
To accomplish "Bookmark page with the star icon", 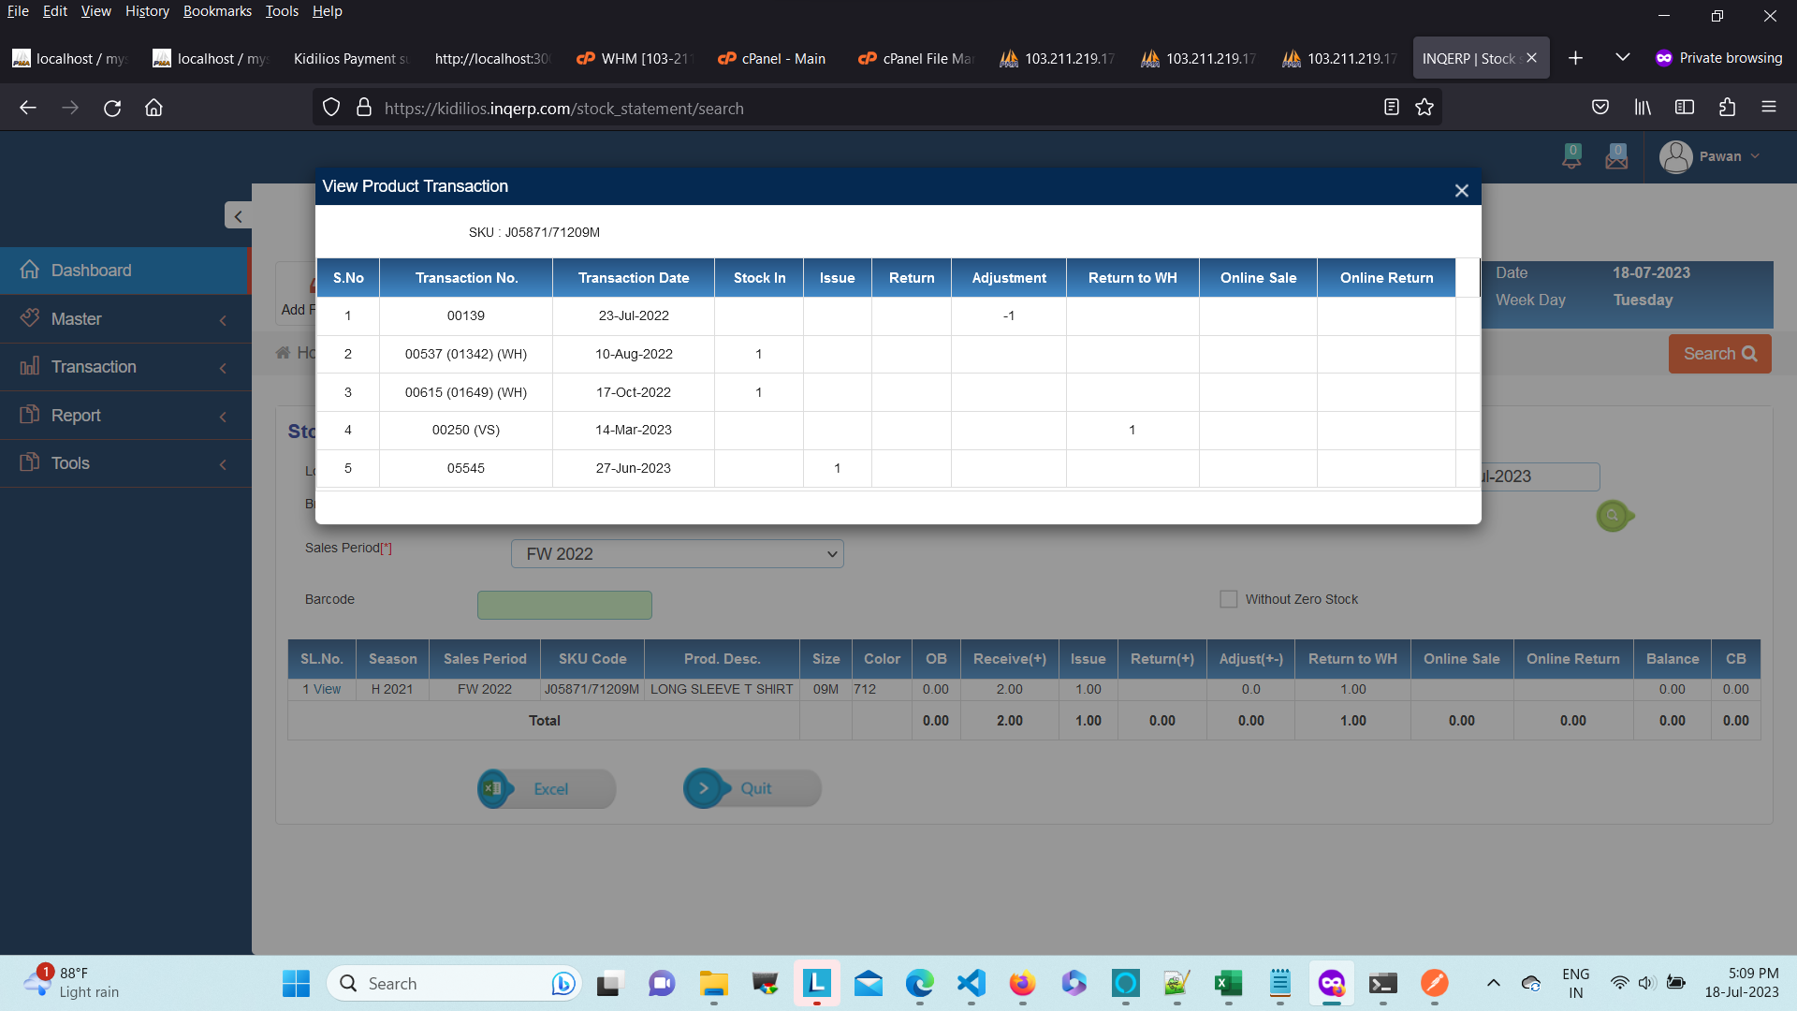I will [x=1424, y=108].
